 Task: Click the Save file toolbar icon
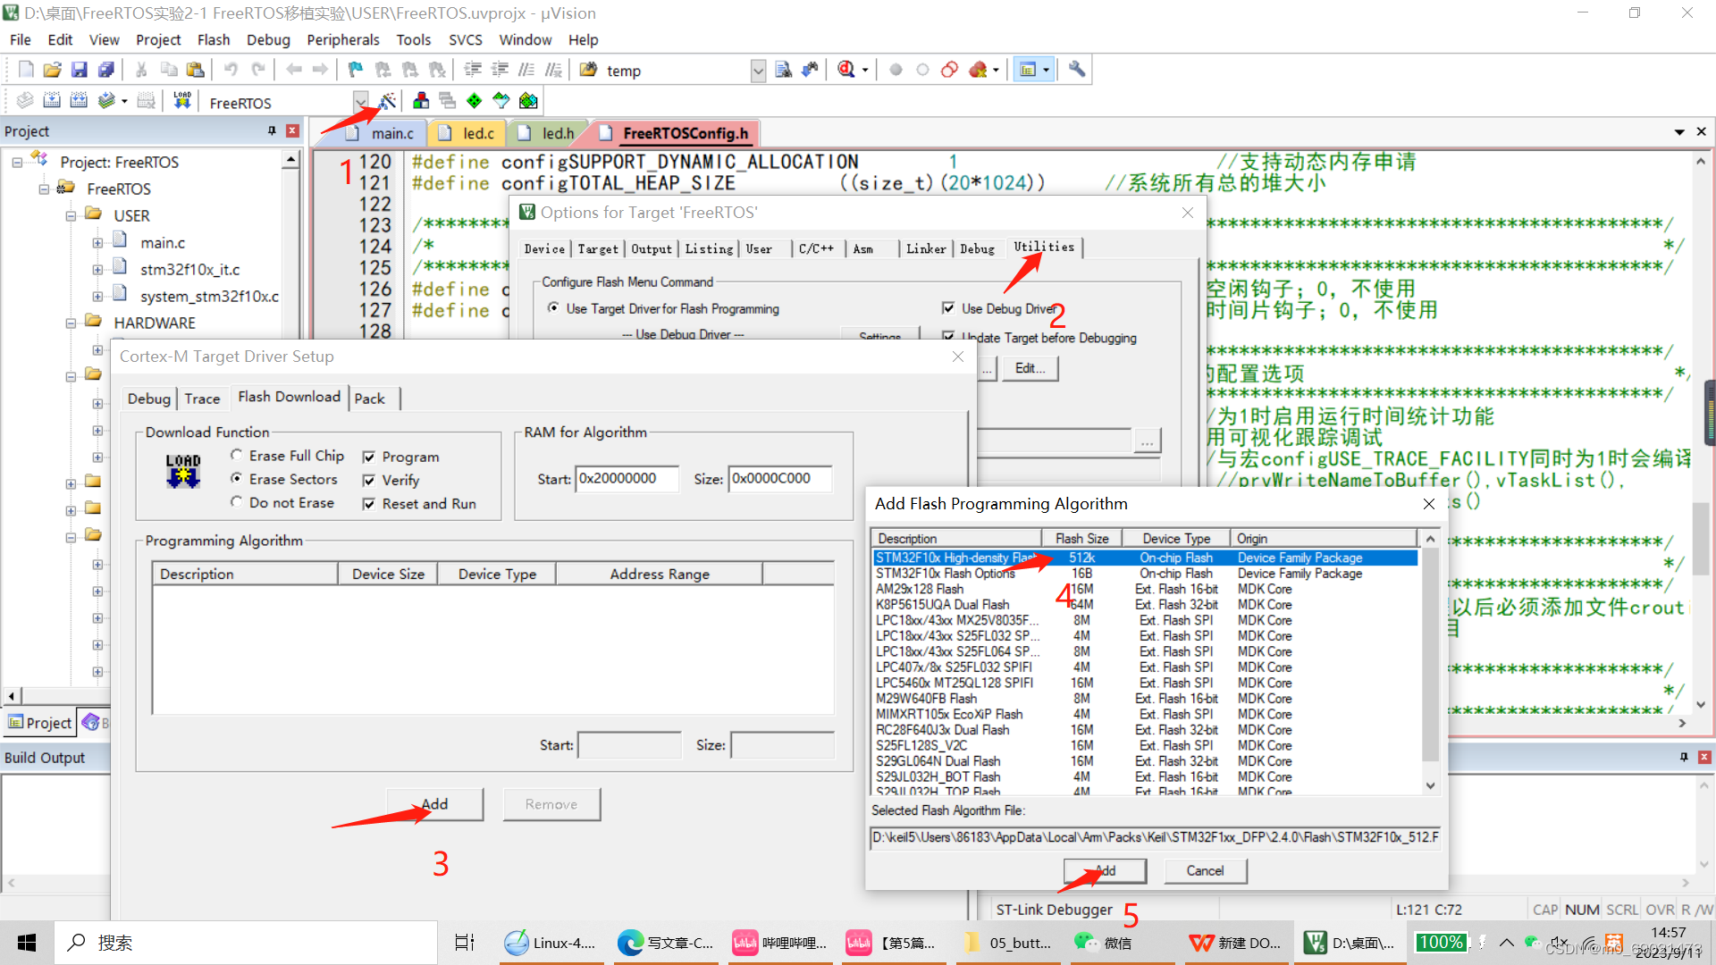click(x=80, y=70)
